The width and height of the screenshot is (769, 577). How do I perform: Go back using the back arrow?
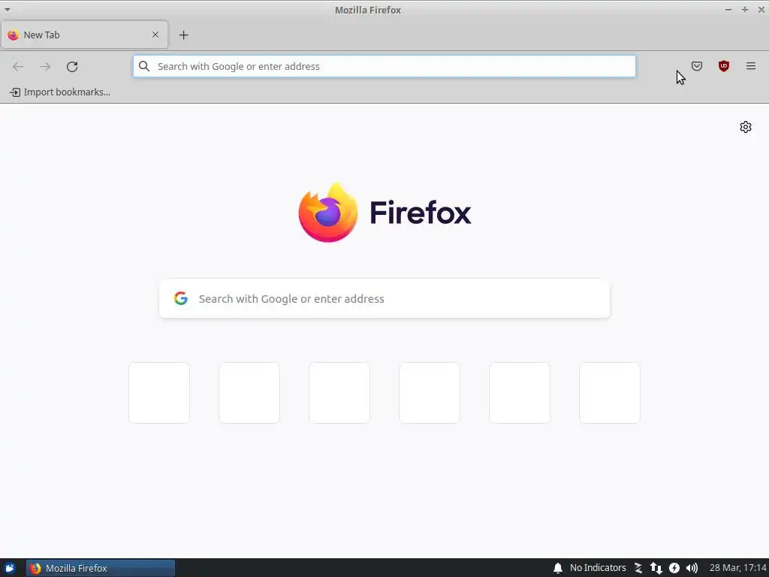[x=18, y=67]
